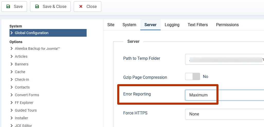Open the Installer options link
This screenshot has height=127, width=264.
(x=22, y=118)
